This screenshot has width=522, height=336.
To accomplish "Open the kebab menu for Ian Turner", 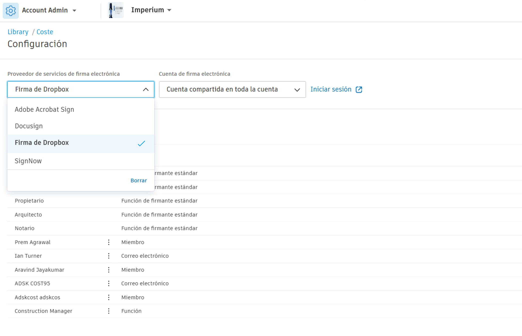I will coord(108,256).
